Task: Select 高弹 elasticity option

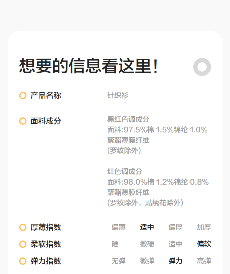Action: coord(204,261)
